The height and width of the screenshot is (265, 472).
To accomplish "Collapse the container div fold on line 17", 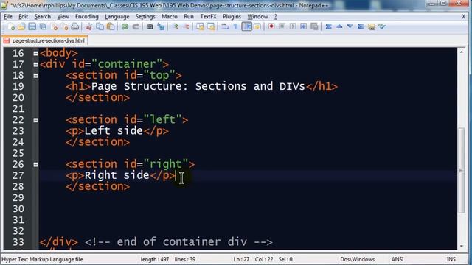I will point(35,65).
